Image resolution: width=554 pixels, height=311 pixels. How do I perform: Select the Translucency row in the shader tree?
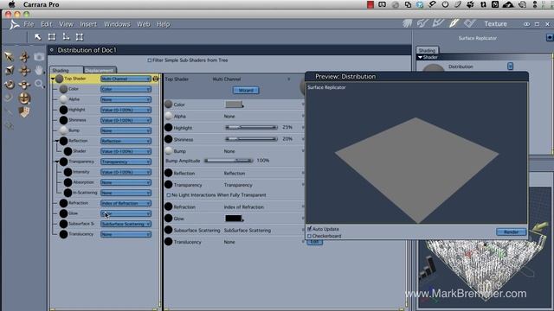coord(105,234)
